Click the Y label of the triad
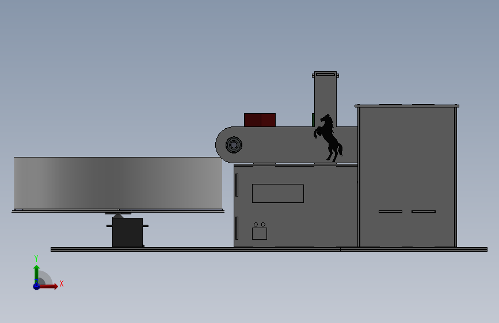Image resolution: width=499 pixels, height=323 pixels. pos(36,259)
